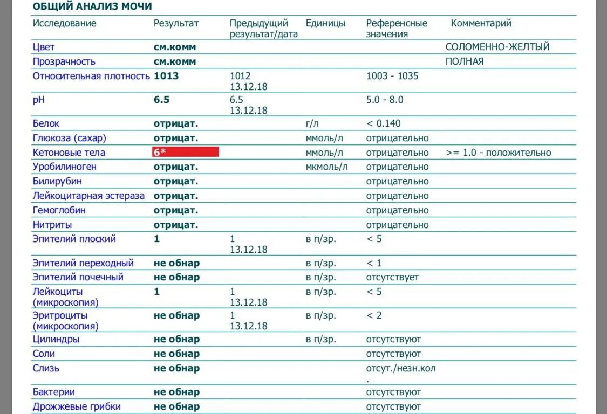
Task: Click unit 'мкмоль/л'
Action: pyautogui.click(x=327, y=167)
